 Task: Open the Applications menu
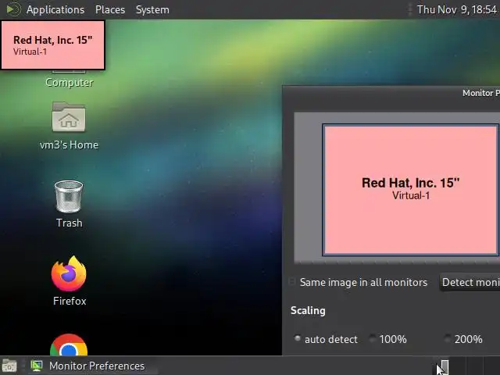click(55, 9)
